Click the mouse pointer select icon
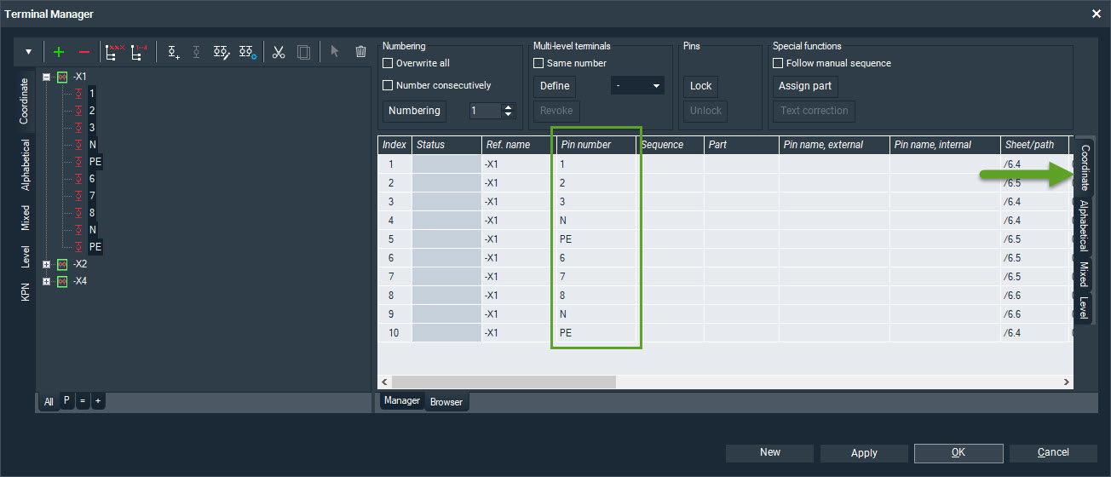 pyautogui.click(x=335, y=52)
